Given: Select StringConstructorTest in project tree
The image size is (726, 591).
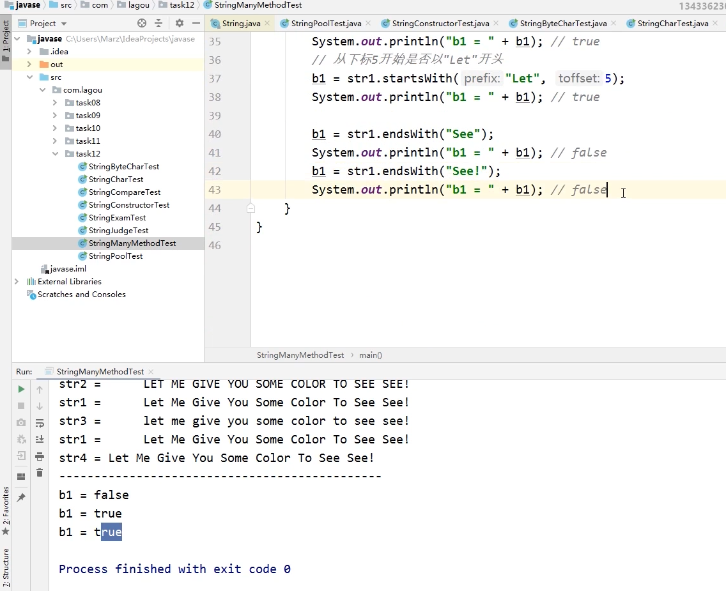Looking at the screenshot, I should pyautogui.click(x=128, y=204).
